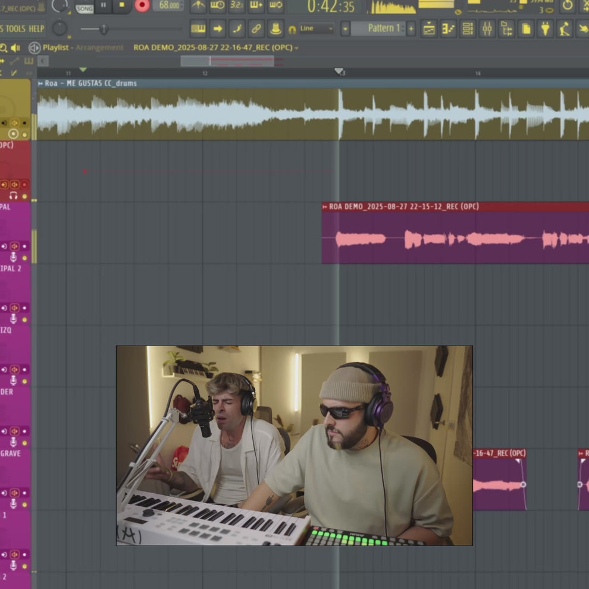Open the Piano roll icon
This screenshot has height=589, width=589.
(448, 29)
